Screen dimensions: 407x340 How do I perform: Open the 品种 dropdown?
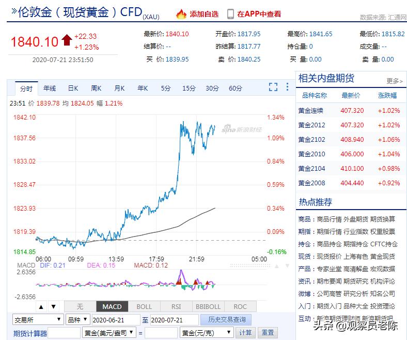click(x=77, y=320)
